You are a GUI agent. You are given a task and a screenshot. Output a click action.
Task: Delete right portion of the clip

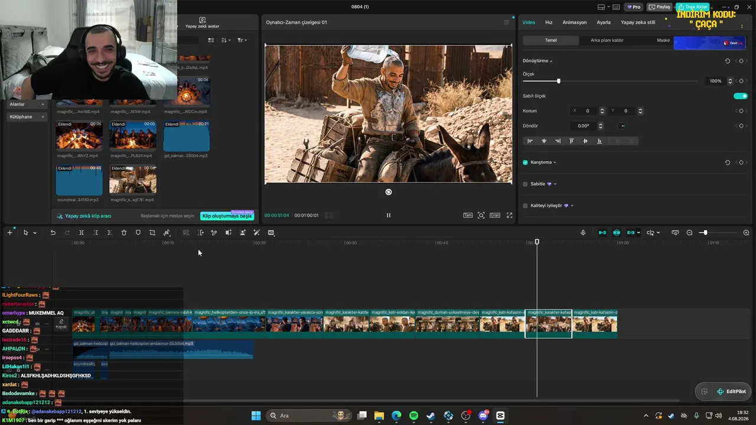pos(110,233)
